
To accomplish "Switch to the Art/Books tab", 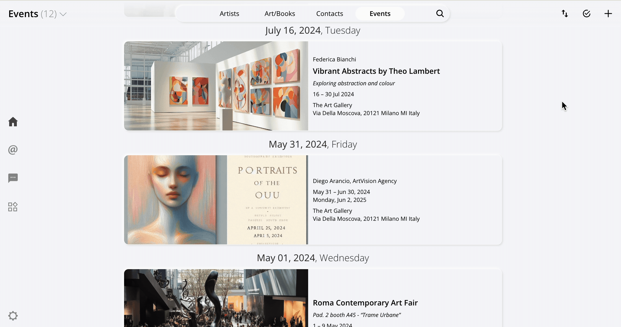I will 280,14.
